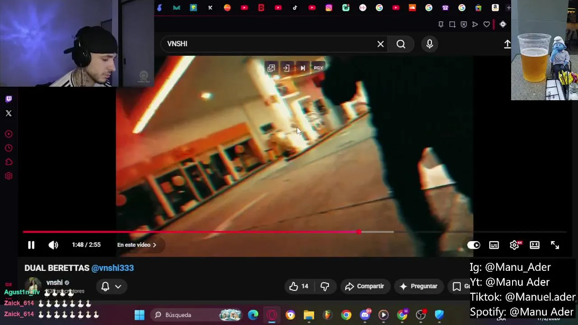
Task: Switch to the SoundCloud browser tab
Action: 412,8
